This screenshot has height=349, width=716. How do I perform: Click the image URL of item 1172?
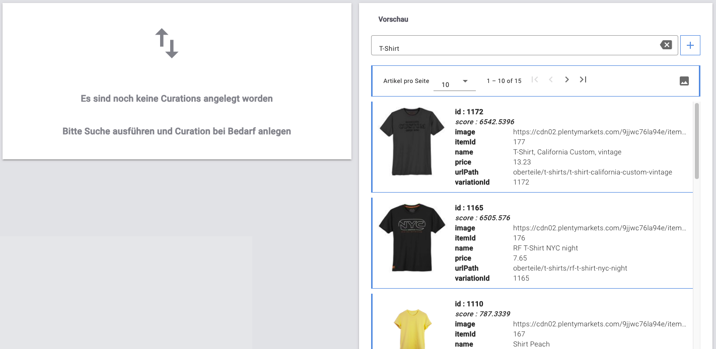click(x=600, y=132)
